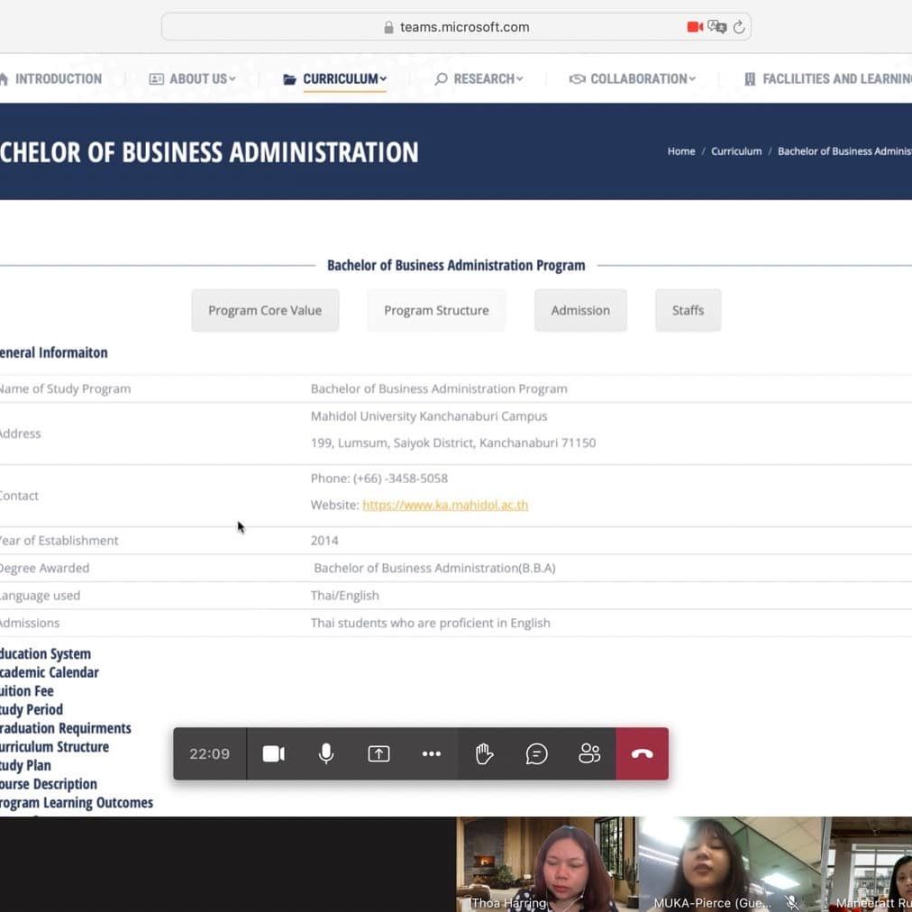Click the translate icon in address bar
The width and height of the screenshot is (912, 912).
717,27
